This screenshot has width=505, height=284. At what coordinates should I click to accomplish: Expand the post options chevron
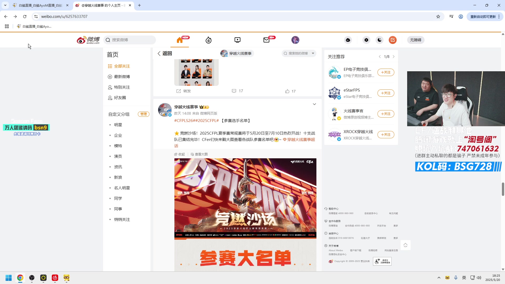314,104
